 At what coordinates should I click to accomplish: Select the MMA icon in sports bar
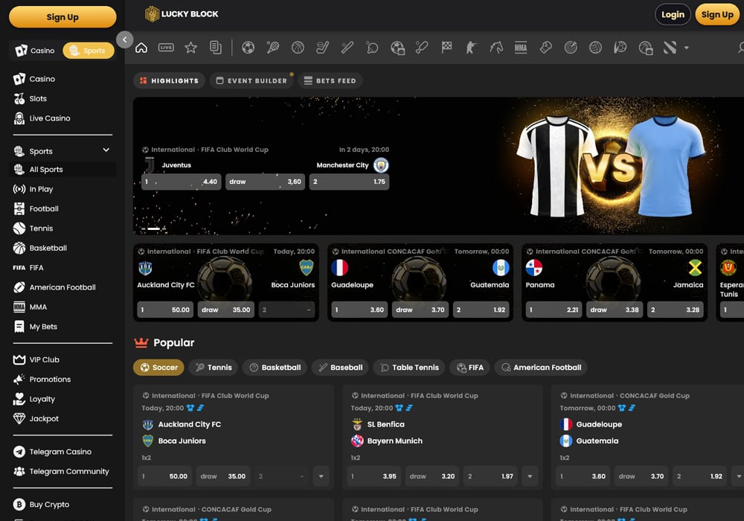[521, 48]
